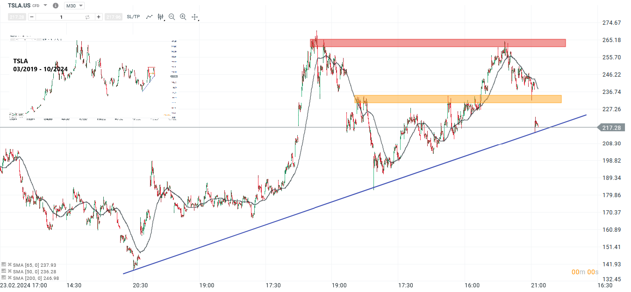631x292 pixels.
Task: Click the 265.18 price axis label
Action: click(611, 40)
